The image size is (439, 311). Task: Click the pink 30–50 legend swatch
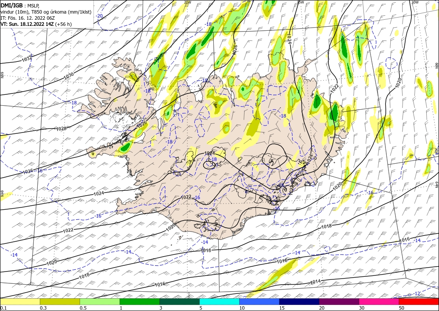(x=379, y=301)
